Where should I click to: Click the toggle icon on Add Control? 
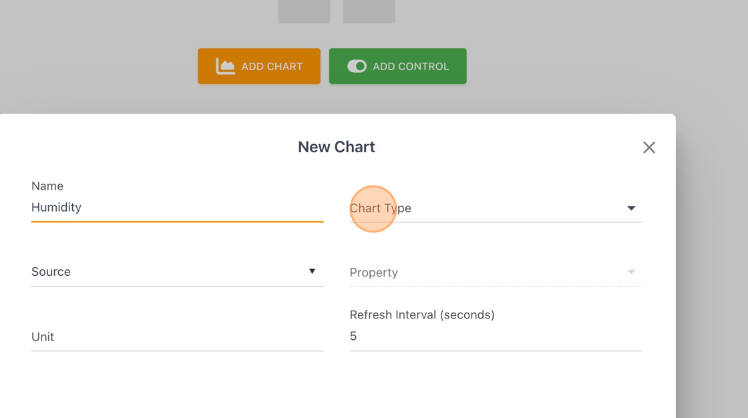(x=357, y=66)
